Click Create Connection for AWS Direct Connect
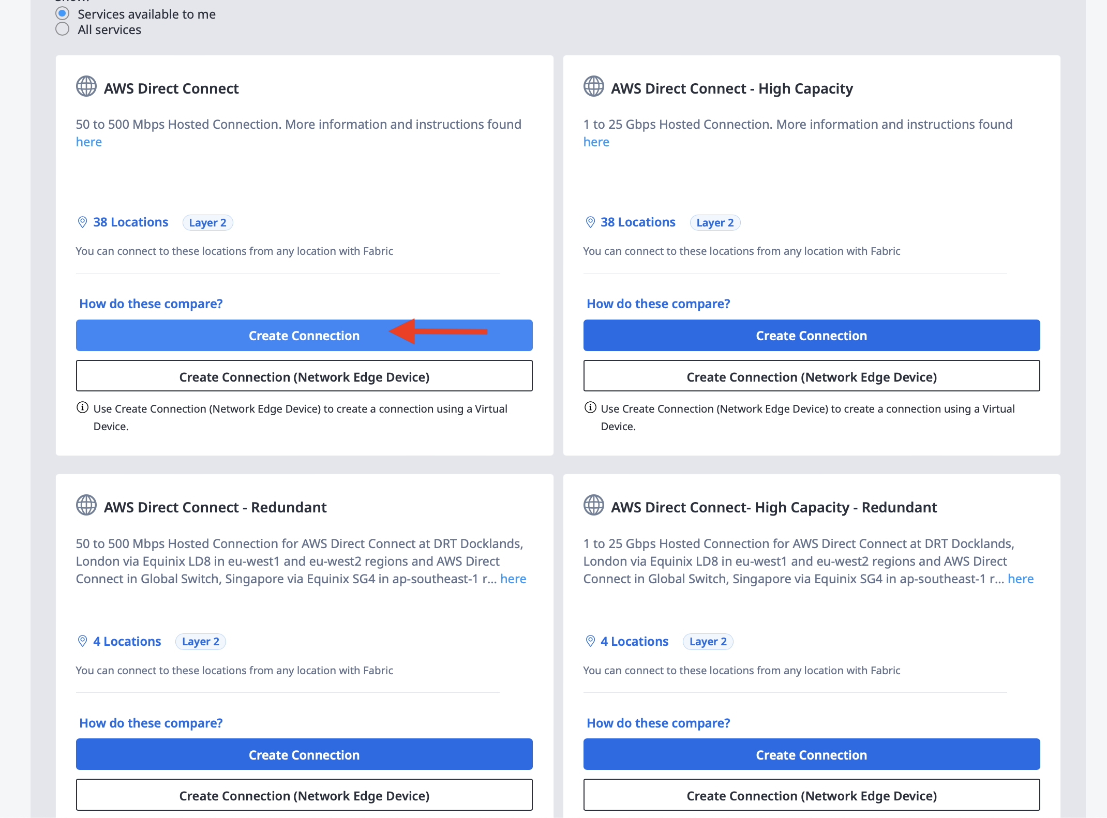Screen dimensions: 1107x818 [x=304, y=336]
